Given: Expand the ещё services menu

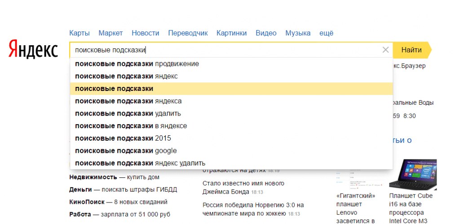Looking at the screenshot, I should click(x=326, y=33).
